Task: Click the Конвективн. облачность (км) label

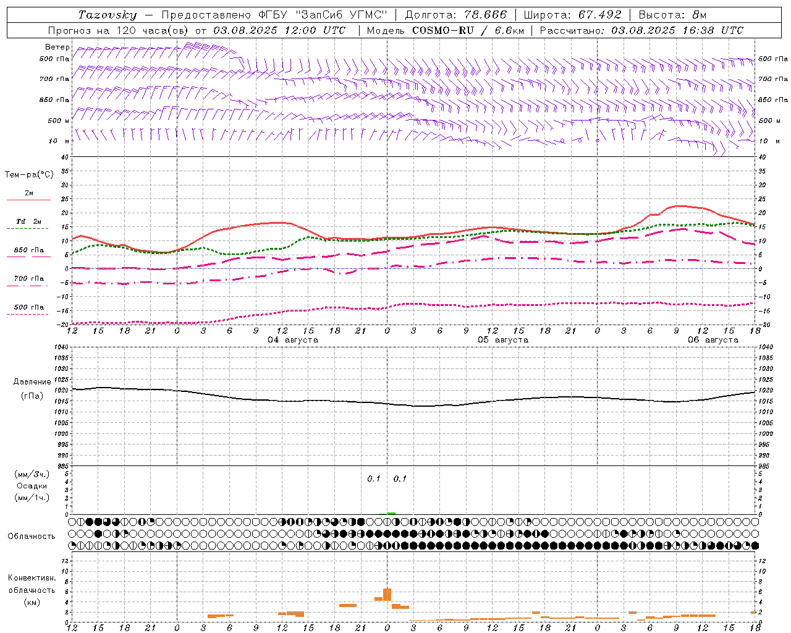Action: 32,590
